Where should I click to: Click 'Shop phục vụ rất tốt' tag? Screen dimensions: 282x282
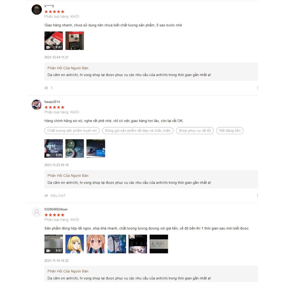tap(195, 131)
